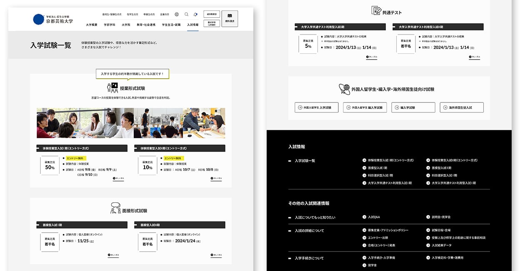Click the globe language icon in header
The height and width of the screenshot is (271, 520).
click(x=177, y=14)
